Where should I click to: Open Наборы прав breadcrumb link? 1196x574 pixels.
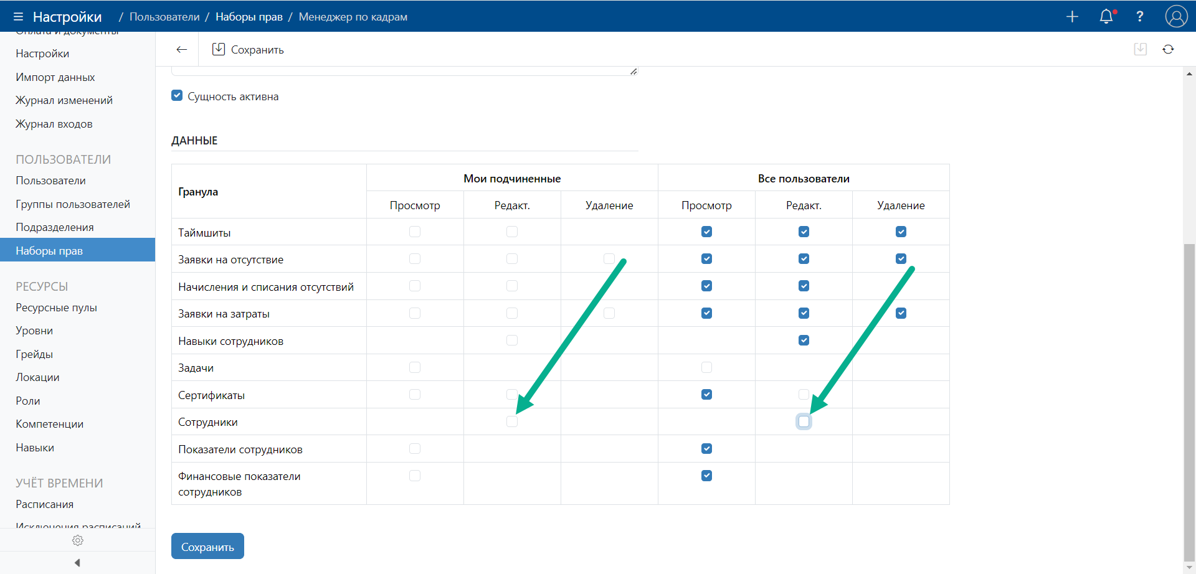pyautogui.click(x=249, y=17)
